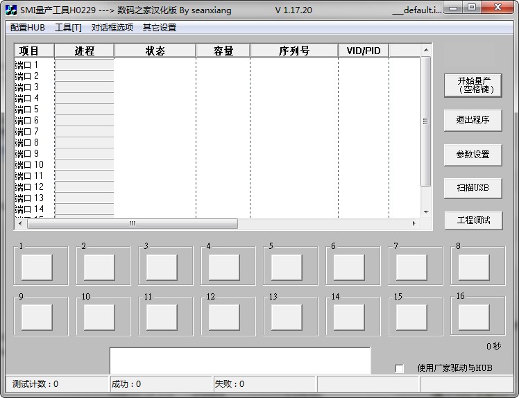The height and width of the screenshot is (398, 519).
Task: Click port slot 1 box
Action: [37, 267]
